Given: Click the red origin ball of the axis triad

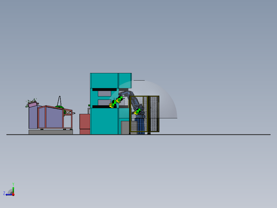Looking at the screenshot, I should tap(13, 194).
